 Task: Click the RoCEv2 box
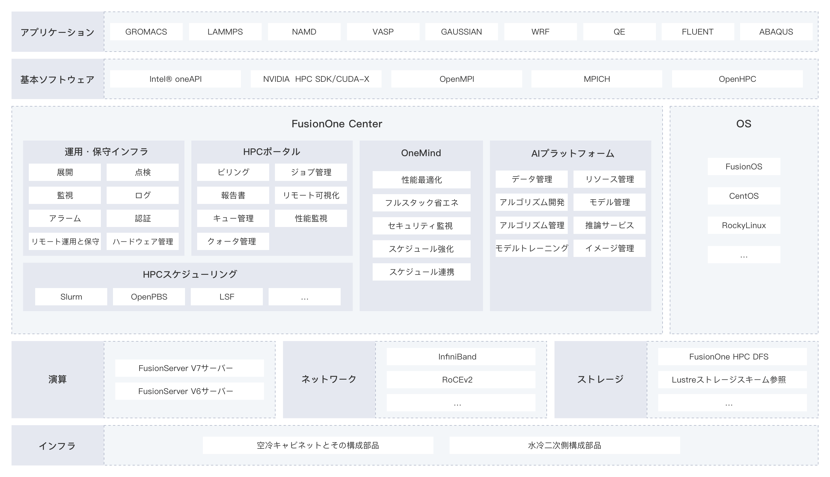[x=461, y=380]
